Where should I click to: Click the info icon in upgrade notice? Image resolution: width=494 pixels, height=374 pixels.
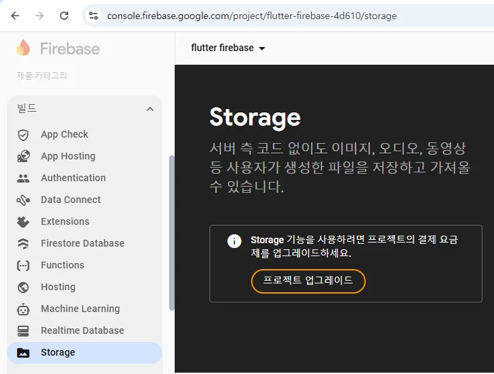(x=234, y=241)
